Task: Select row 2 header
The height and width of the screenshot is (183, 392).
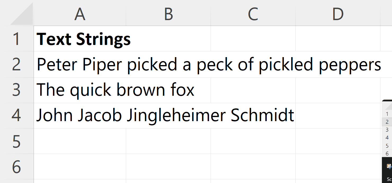Action: point(17,64)
